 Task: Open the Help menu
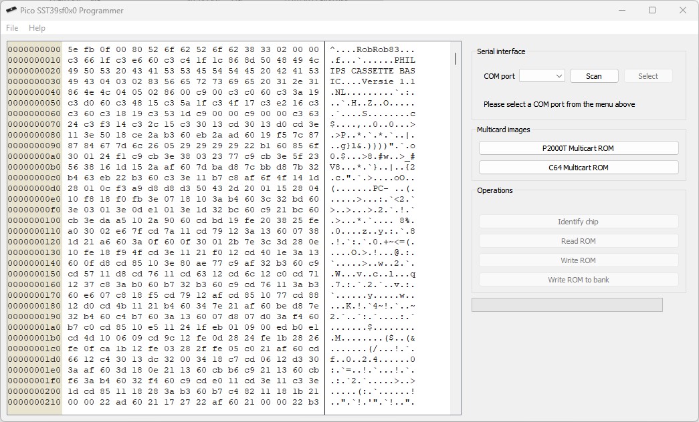37,28
